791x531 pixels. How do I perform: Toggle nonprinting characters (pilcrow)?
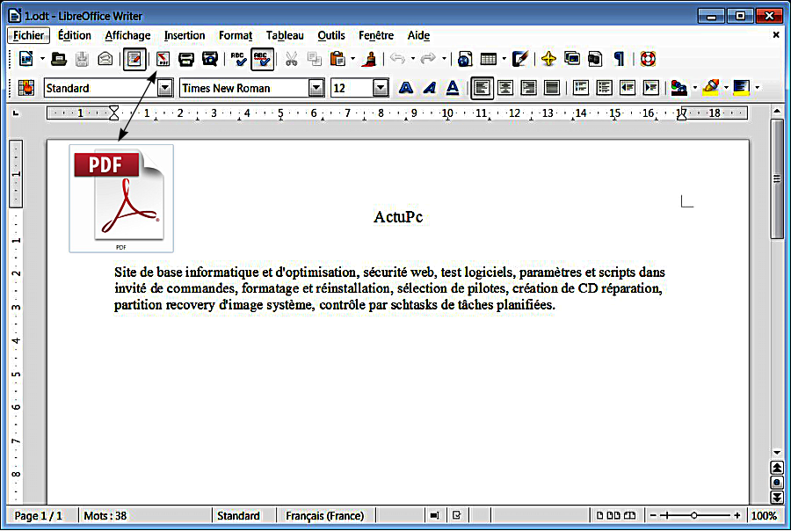(x=619, y=59)
